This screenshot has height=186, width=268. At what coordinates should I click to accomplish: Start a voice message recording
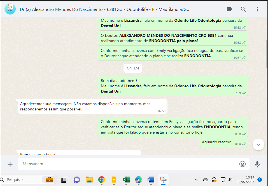[257, 164]
